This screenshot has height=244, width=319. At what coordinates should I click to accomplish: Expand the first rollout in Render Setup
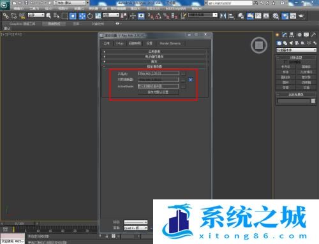click(x=154, y=52)
